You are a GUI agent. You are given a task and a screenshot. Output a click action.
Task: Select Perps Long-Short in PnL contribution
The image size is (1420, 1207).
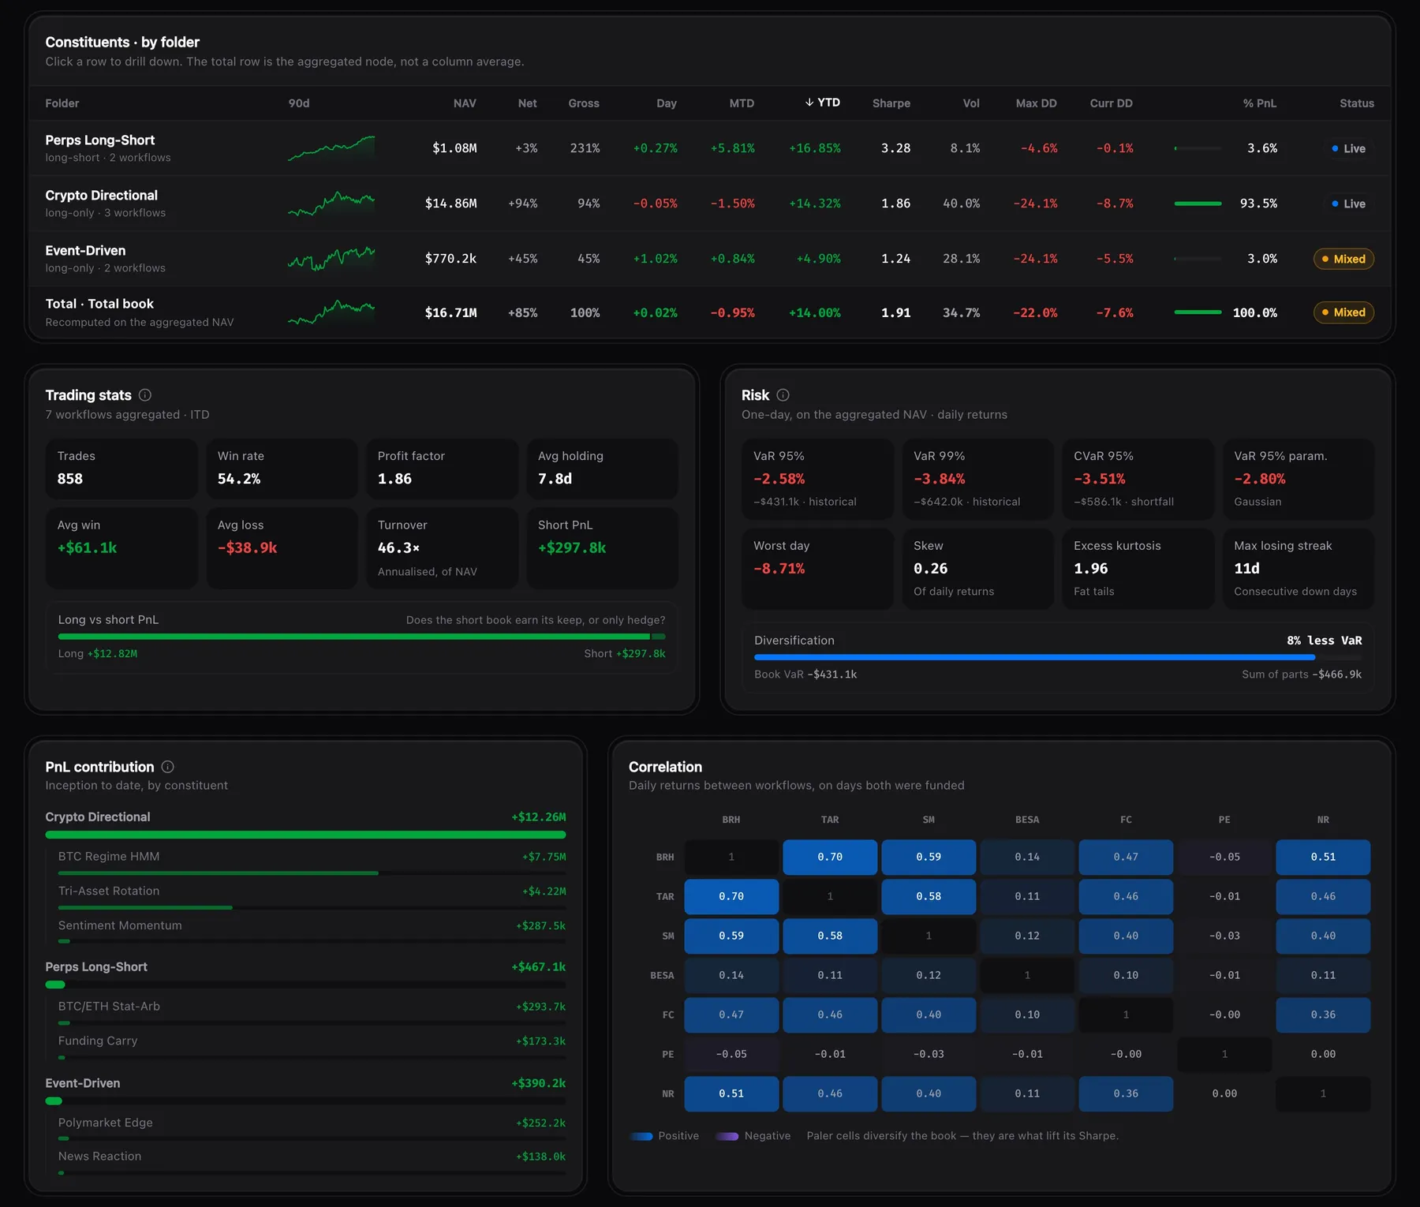(305, 973)
